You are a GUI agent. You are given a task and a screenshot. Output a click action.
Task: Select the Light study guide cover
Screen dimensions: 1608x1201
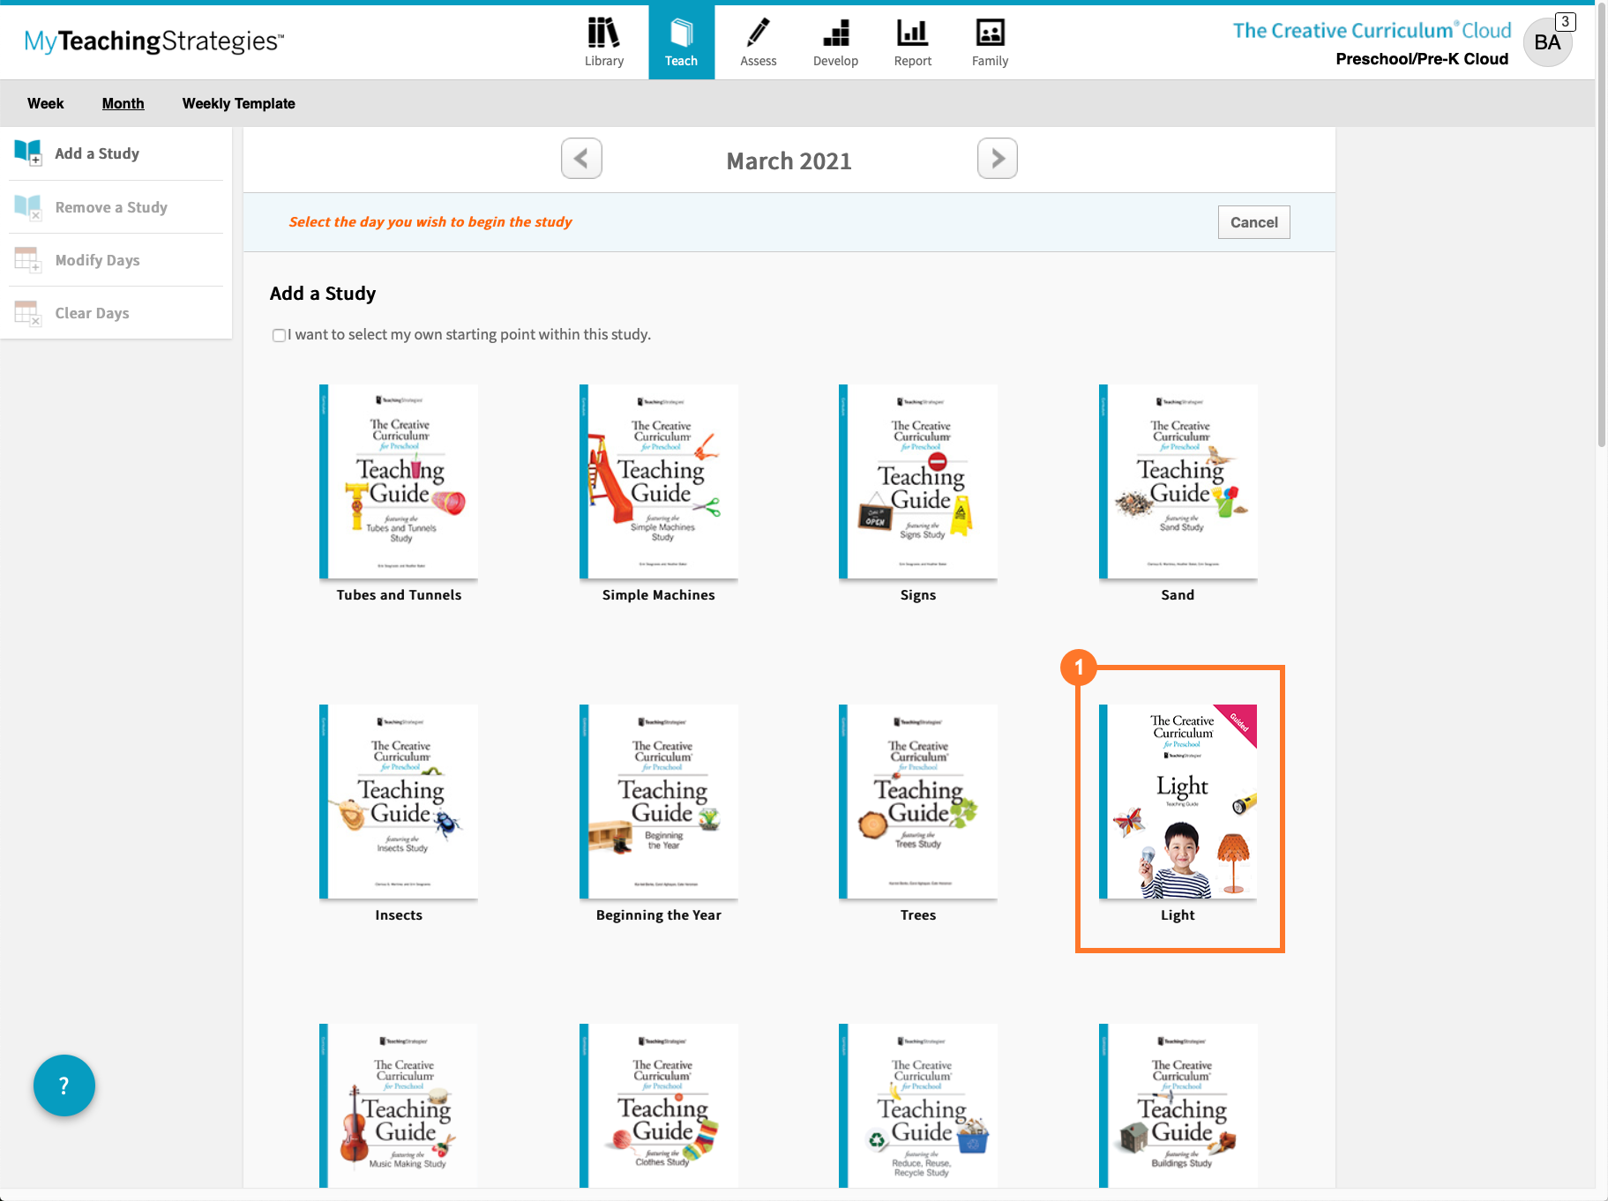(x=1178, y=802)
